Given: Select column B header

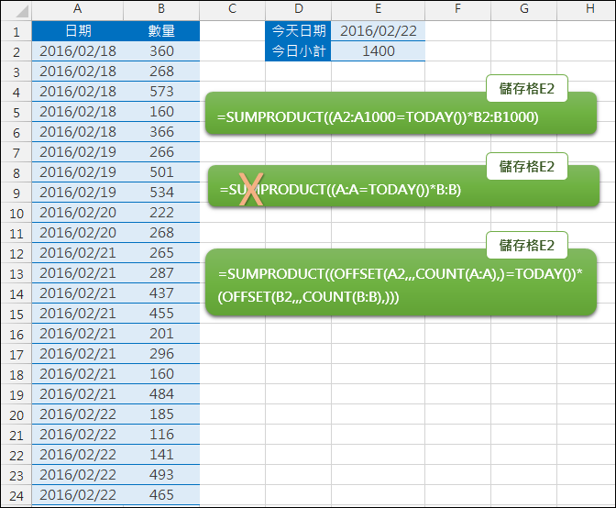Looking at the screenshot, I should (x=161, y=9).
